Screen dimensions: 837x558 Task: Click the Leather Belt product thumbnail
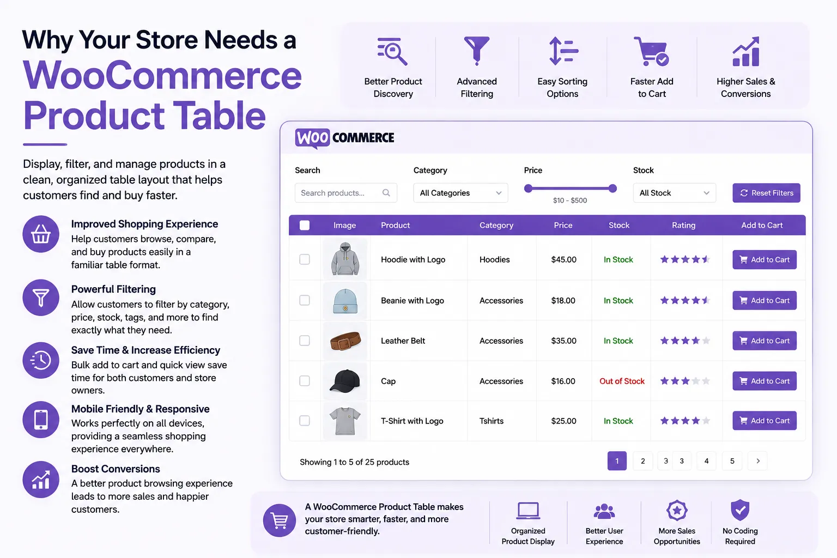(x=345, y=341)
